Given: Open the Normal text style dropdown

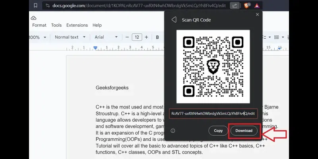Looking at the screenshot, I should click(x=70, y=37).
